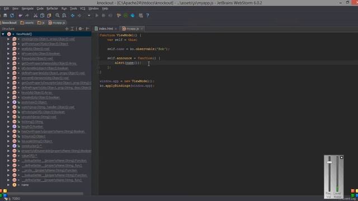Click the green round toolbar icon

tap(125, 16)
